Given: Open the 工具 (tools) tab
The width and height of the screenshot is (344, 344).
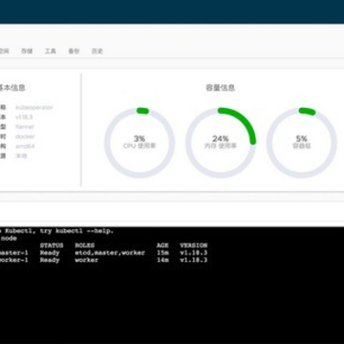Looking at the screenshot, I should pos(51,51).
